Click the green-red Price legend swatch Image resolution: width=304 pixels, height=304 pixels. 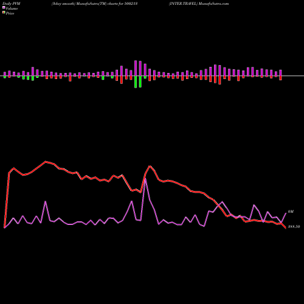[x=4, y=13]
